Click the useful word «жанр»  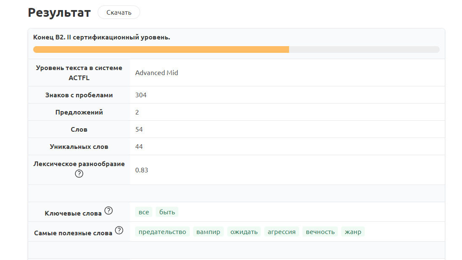pos(353,232)
